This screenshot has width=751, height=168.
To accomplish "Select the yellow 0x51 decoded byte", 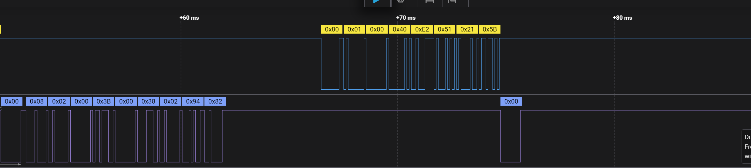I will (x=445, y=29).
